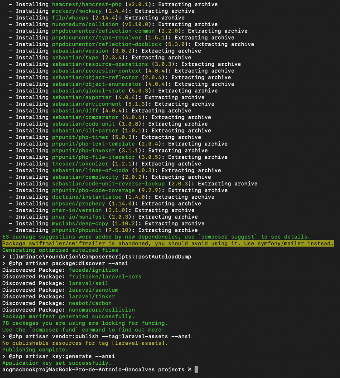This screenshot has width=340, height=378.
Task: Click the Publishing complete line
Action: (x=35, y=350)
